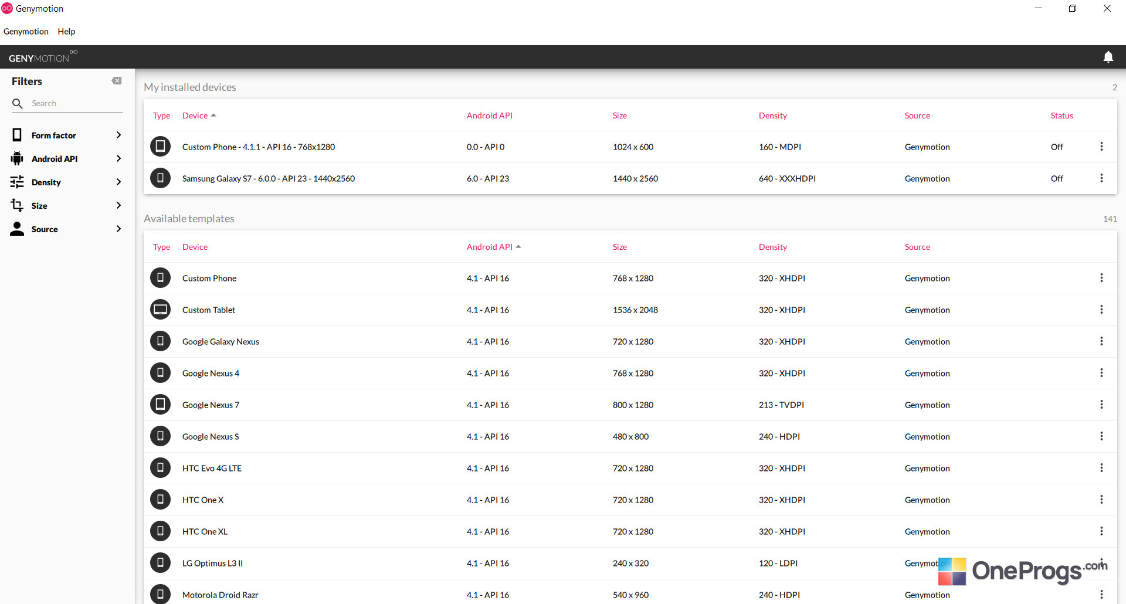Click the 640 - XXXHDPI density cell
Screen dimensions: 1126x604
[x=787, y=178]
